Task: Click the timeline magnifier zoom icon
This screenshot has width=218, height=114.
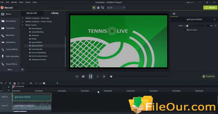Action: pyautogui.click(x=31, y=83)
